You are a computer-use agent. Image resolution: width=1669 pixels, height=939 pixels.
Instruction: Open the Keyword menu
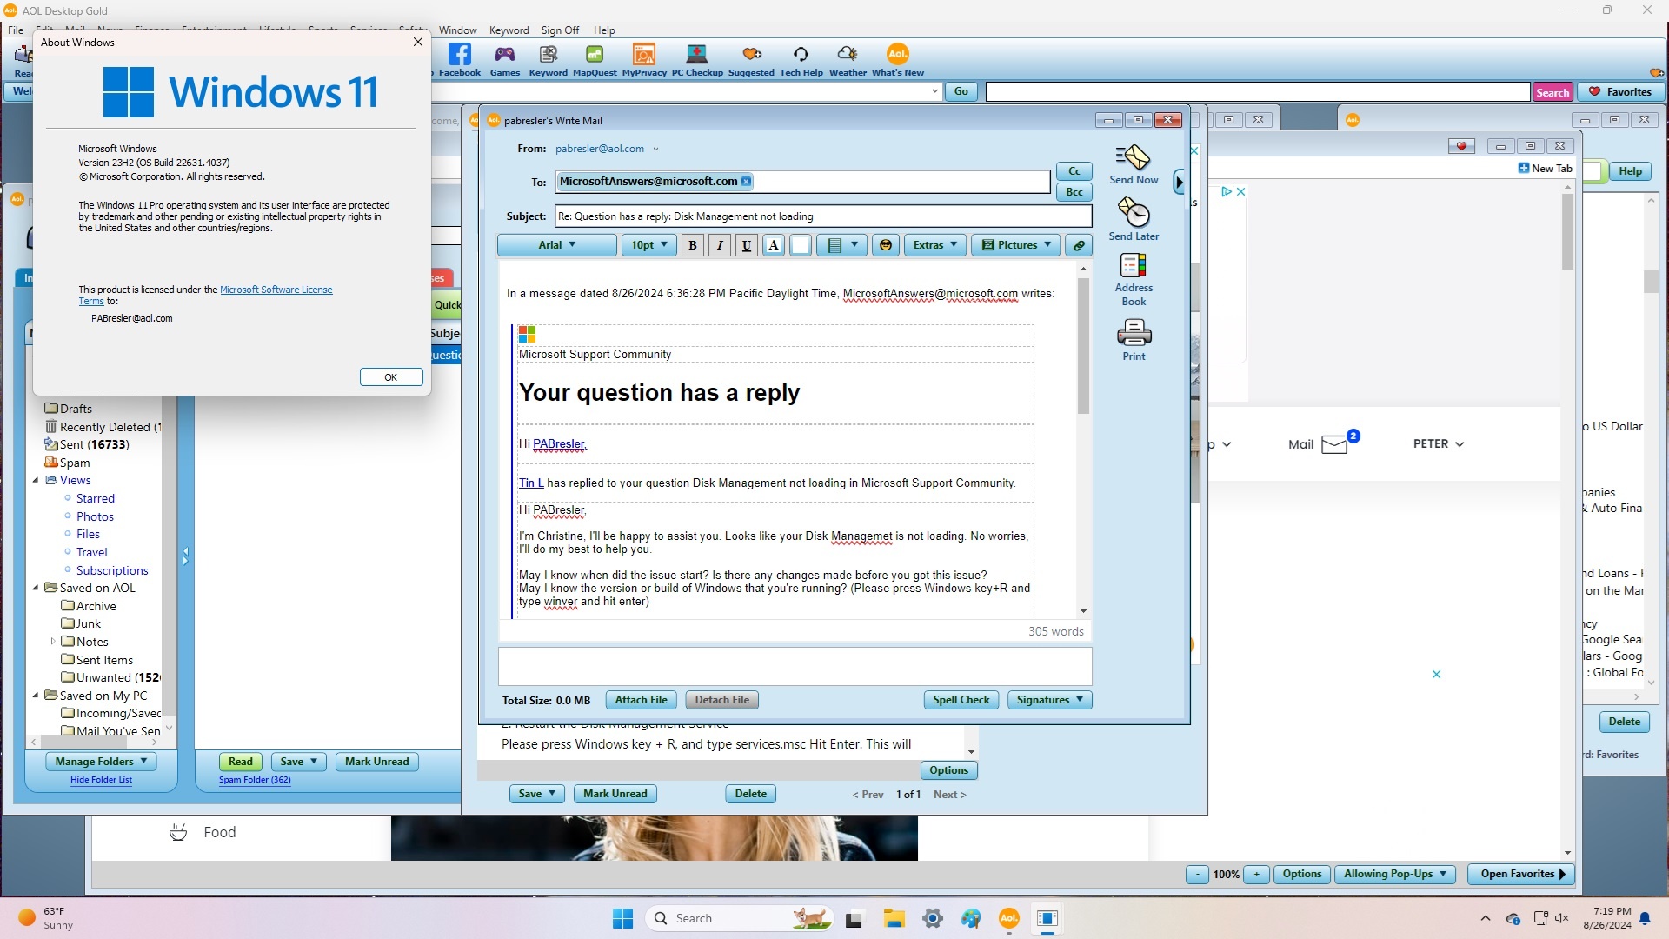tap(509, 30)
